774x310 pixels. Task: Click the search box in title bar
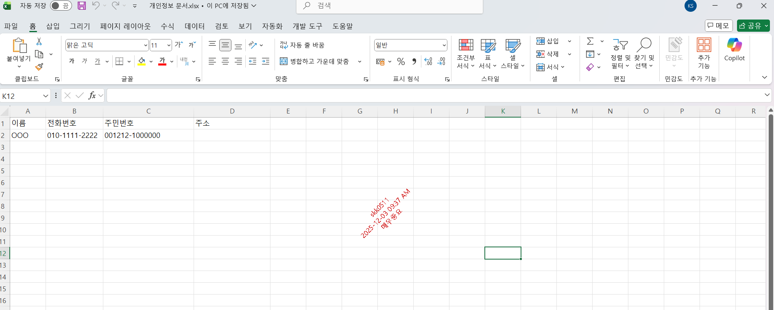pyautogui.click(x=390, y=6)
